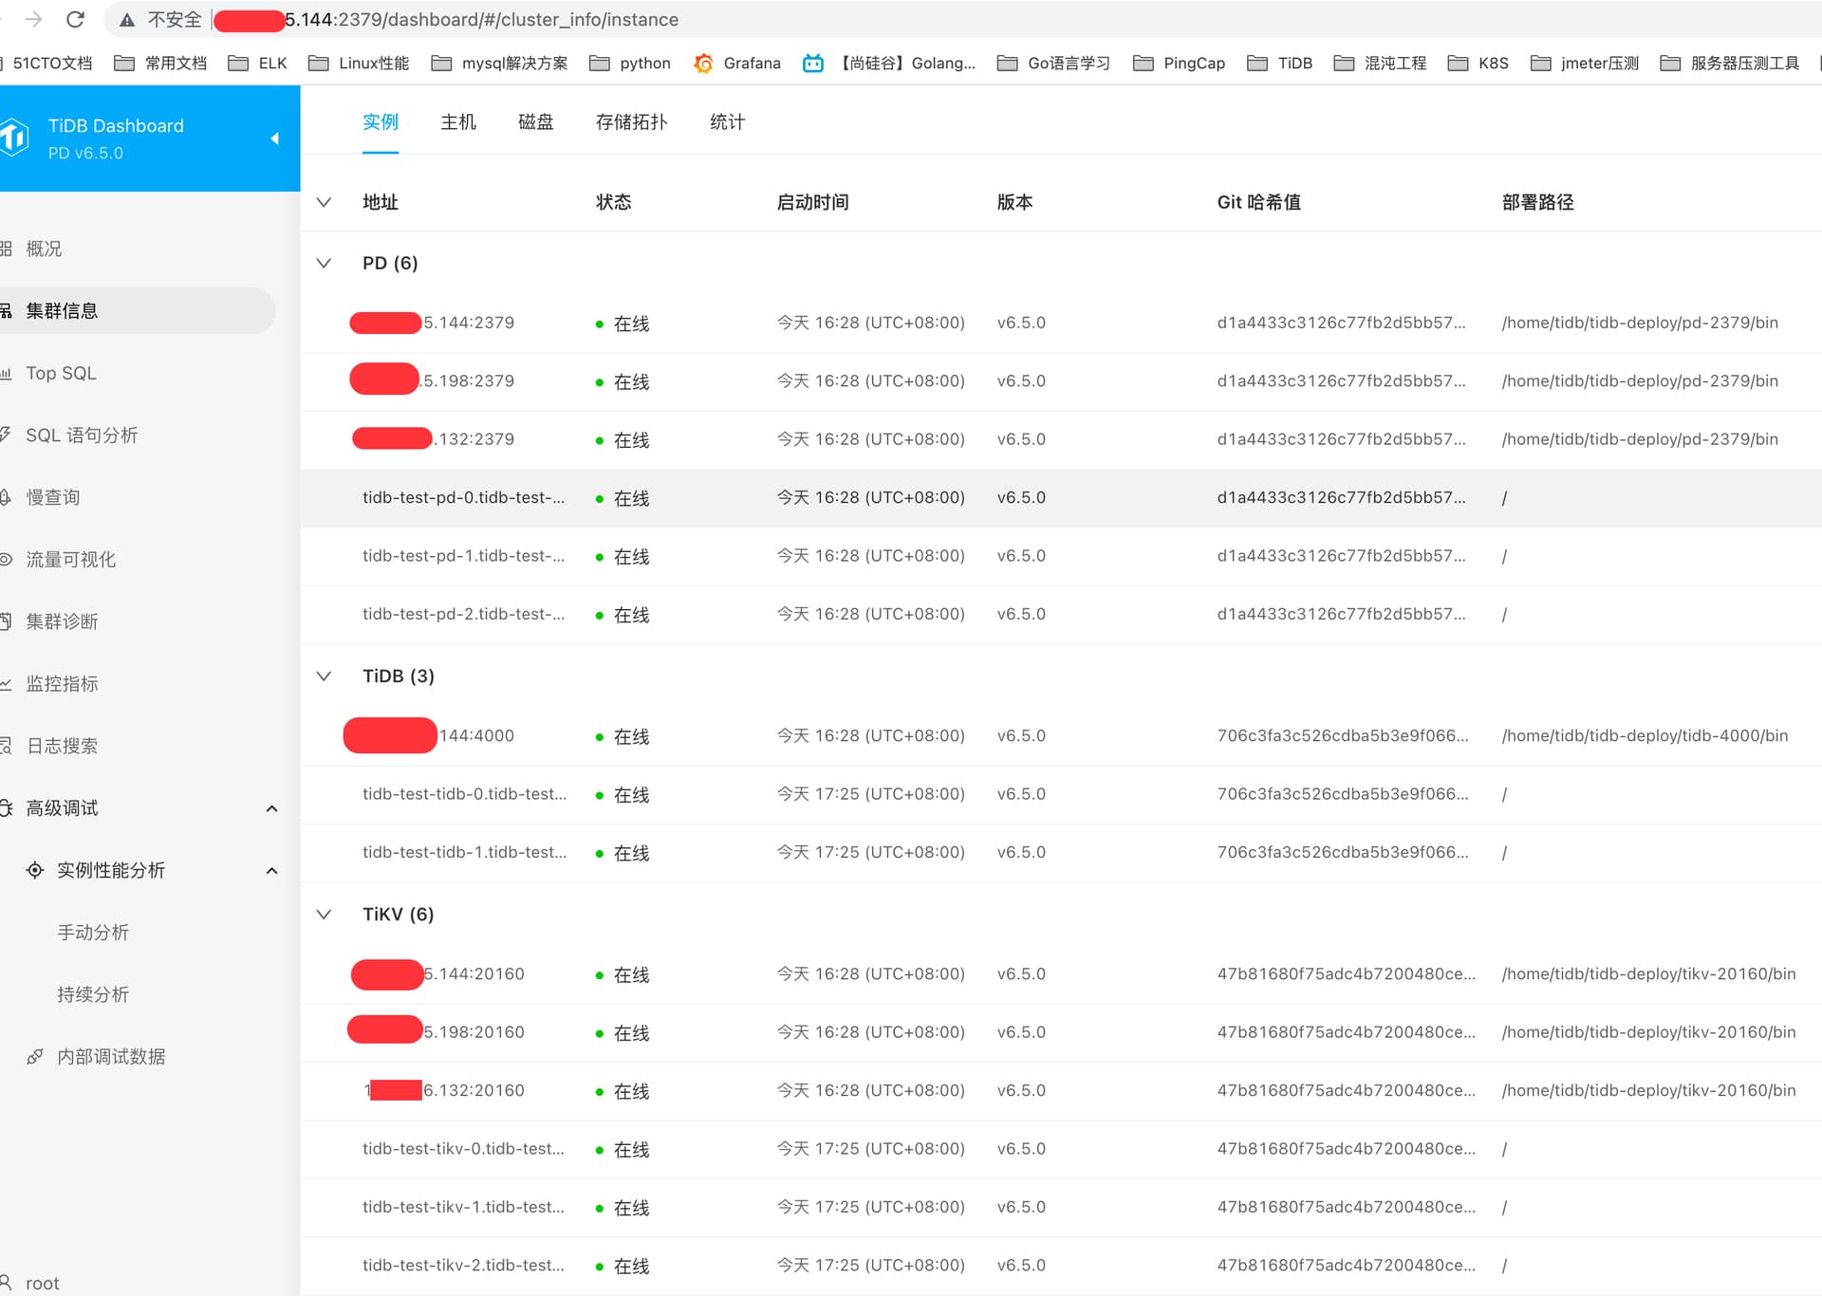1822x1296 pixels.
Task: Toggle all groups via header chevron
Action: point(324,202)
